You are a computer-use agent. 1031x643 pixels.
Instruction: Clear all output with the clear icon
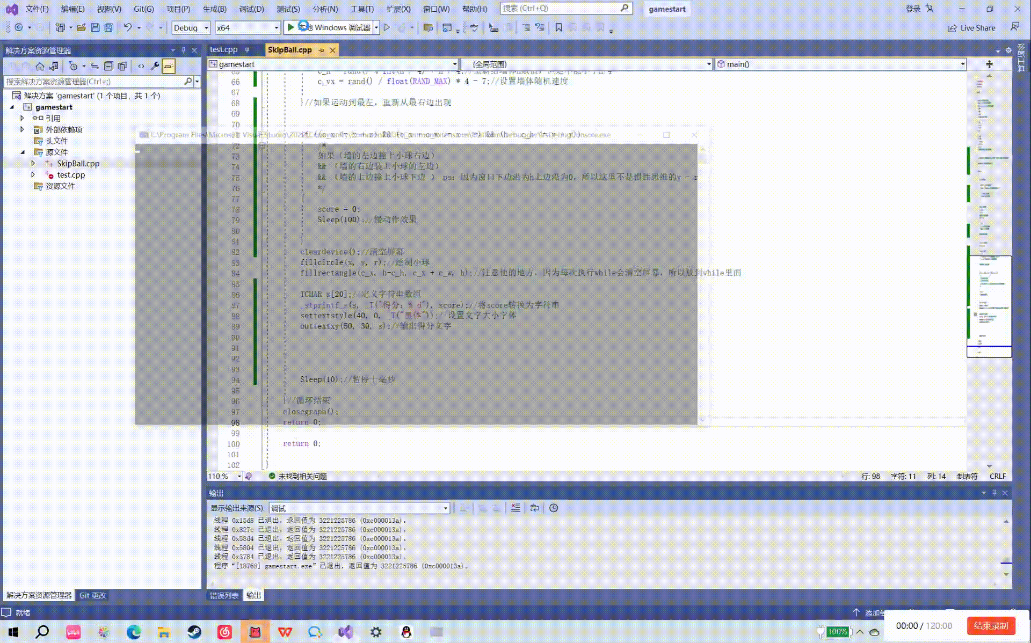tap(515, 508)
